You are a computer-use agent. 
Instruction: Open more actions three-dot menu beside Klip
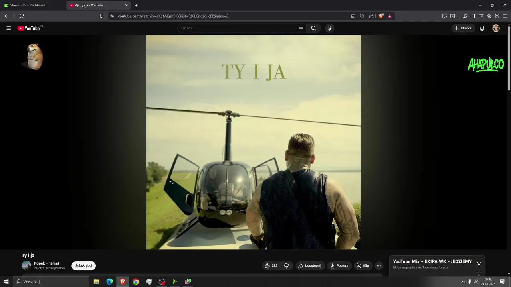tap(379, 266)
